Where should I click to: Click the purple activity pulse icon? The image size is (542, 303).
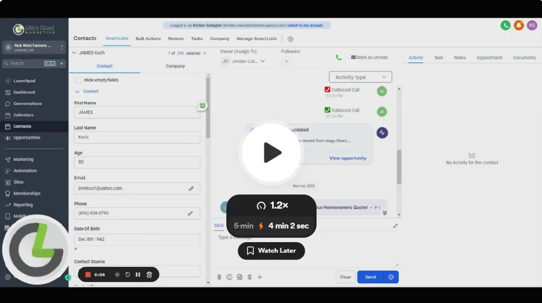coord(382,133)
